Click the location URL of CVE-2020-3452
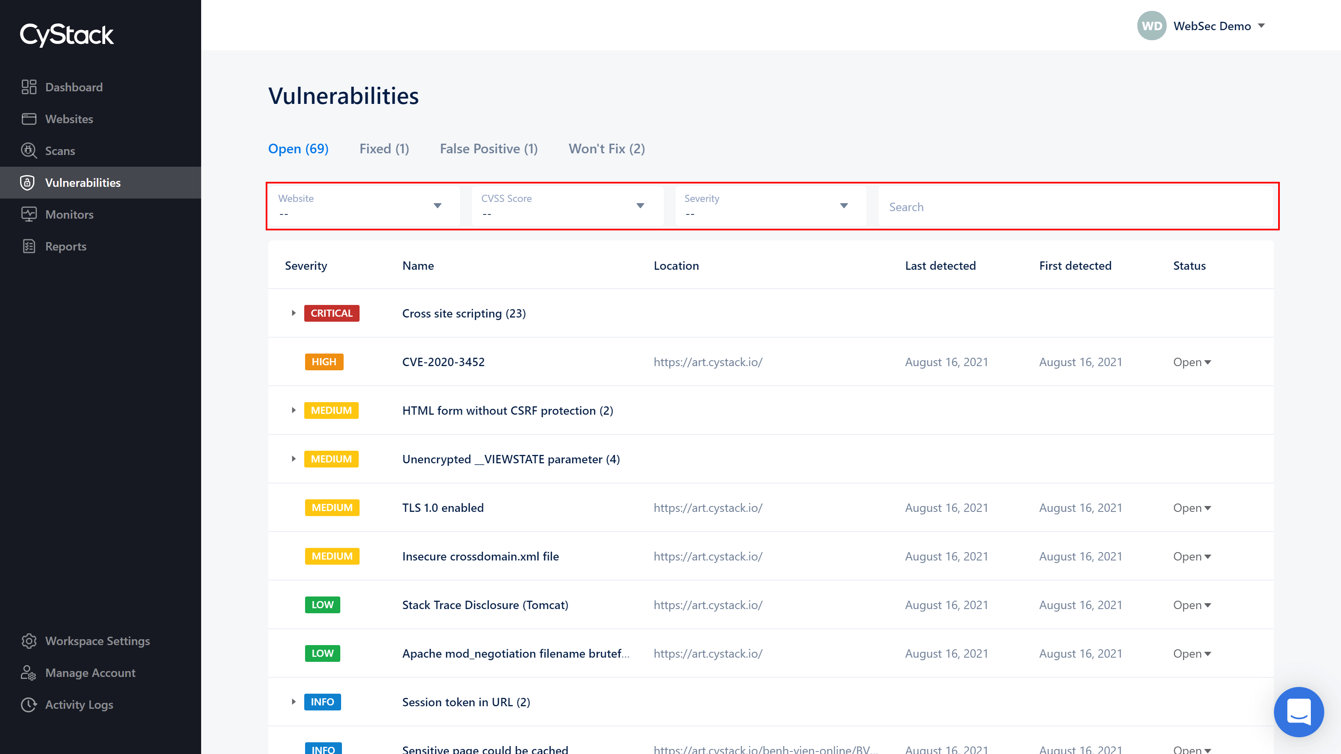 point(708,362)
